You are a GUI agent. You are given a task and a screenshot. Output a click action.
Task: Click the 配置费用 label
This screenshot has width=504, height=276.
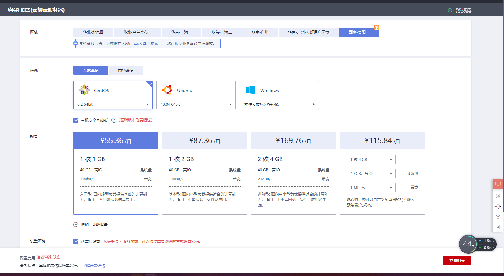pyautogui.click(x=28, y=258)
